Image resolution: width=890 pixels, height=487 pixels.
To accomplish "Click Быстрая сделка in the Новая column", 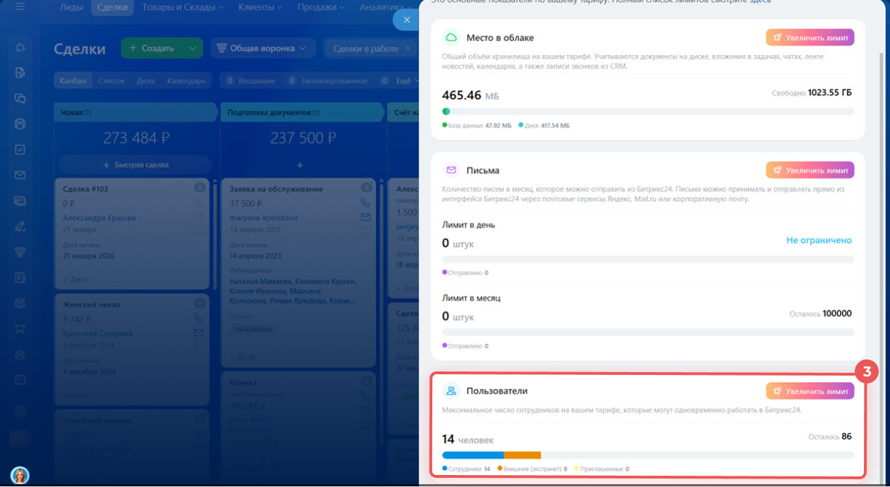I will pyautogui.click(x=135, y=165).
